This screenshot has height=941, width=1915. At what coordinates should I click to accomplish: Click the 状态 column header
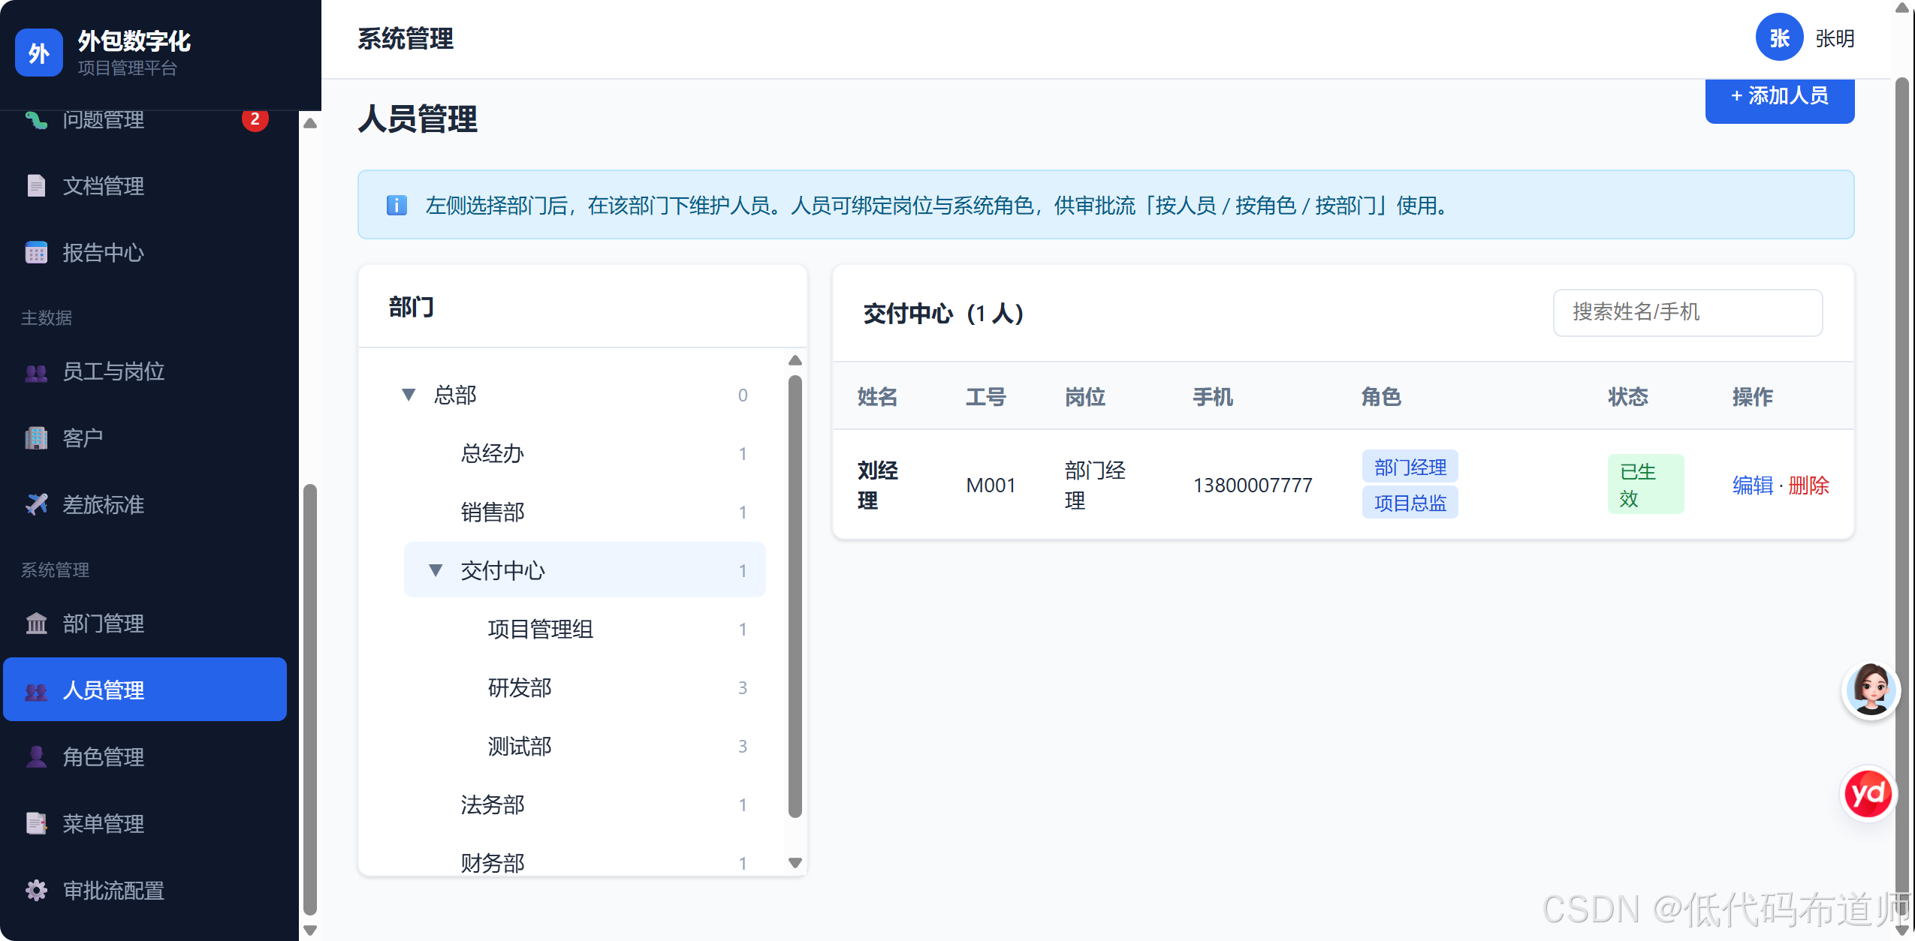[x=1628, y=397]
